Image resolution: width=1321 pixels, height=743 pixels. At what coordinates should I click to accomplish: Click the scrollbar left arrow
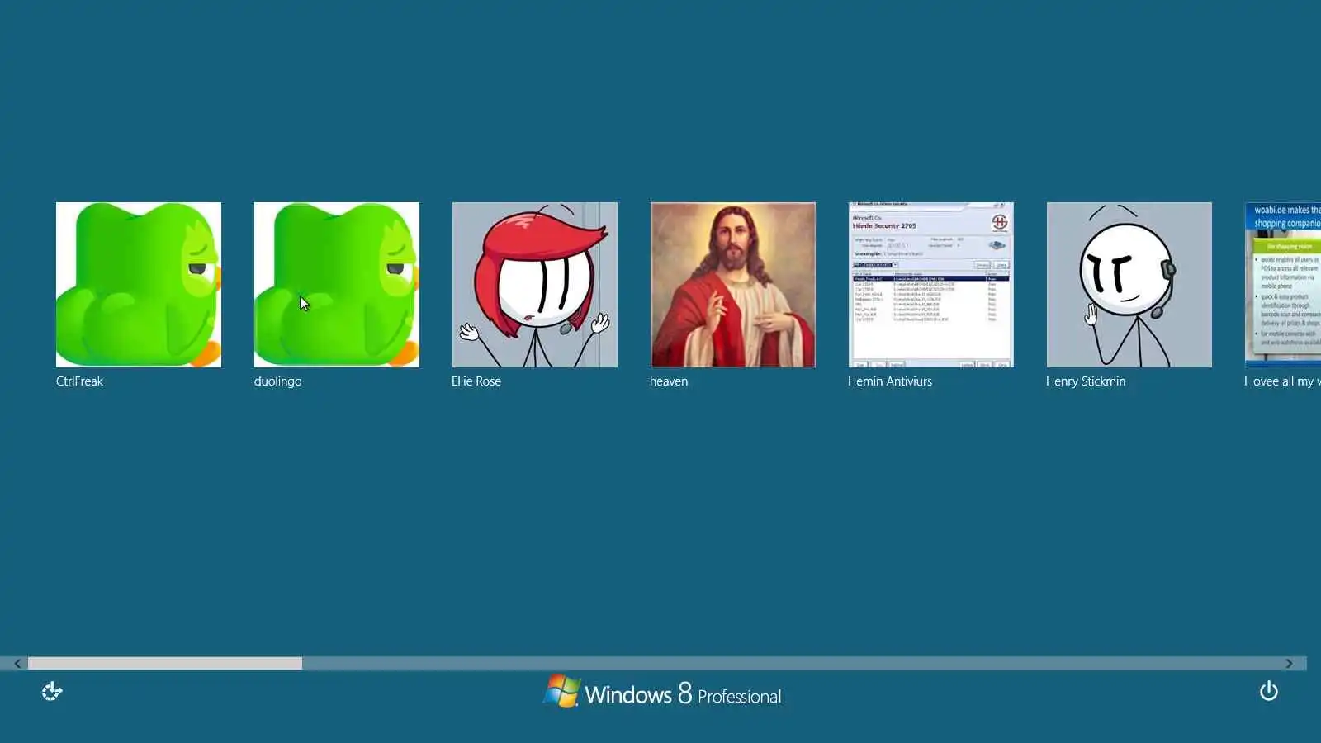pyautogui.click(x=17, y=664)
